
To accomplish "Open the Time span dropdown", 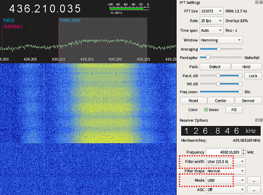I will pos(211,30).
